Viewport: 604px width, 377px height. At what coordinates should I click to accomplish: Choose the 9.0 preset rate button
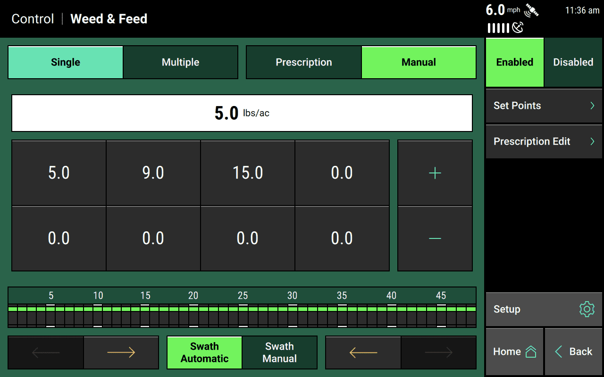point(153,173)
